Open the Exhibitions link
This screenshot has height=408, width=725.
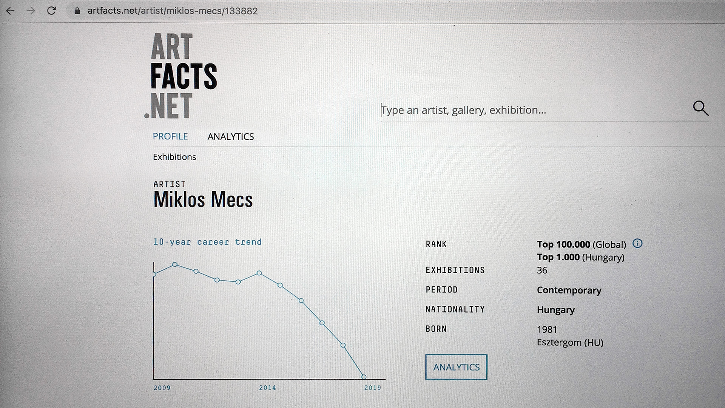coord(174,157)
